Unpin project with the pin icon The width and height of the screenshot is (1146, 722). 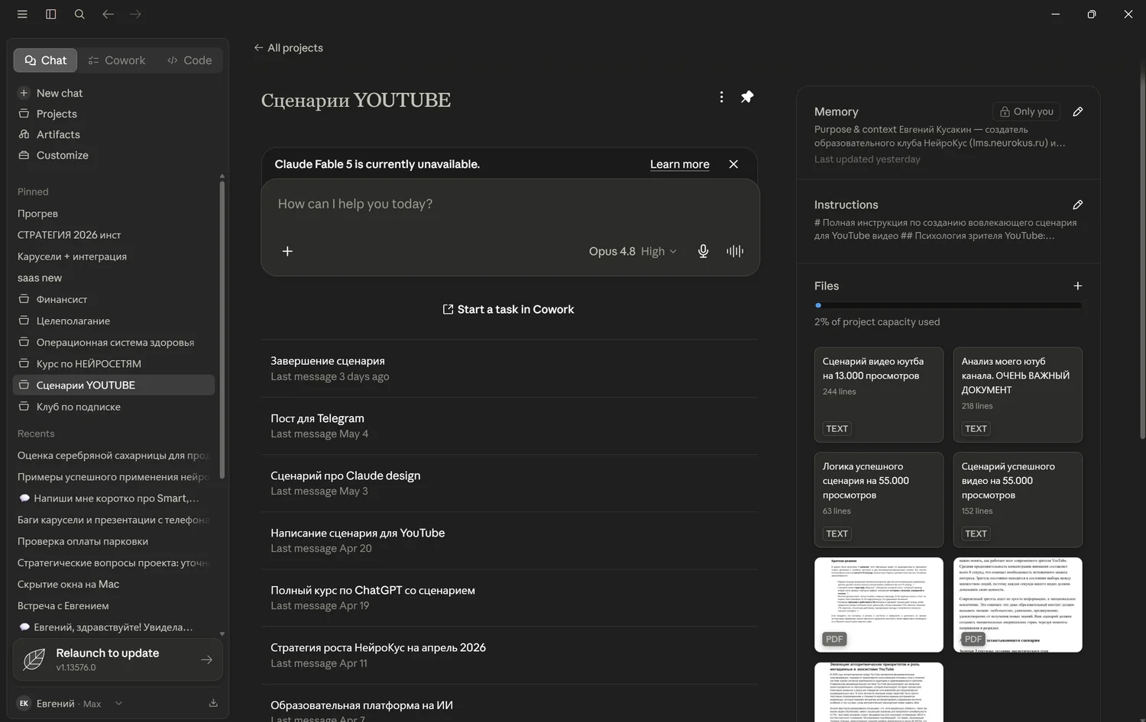tap(747, 97)
